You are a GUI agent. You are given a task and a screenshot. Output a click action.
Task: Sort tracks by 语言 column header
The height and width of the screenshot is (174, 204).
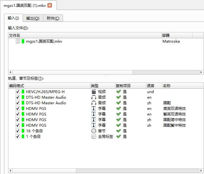[x=154, y=86]
